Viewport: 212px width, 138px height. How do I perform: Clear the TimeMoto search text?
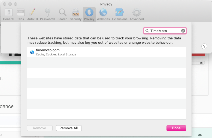tap(183, 31)
